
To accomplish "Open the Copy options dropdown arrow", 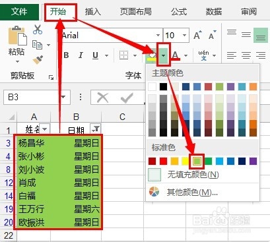I will pyautogui.click(x=48, y=45).
